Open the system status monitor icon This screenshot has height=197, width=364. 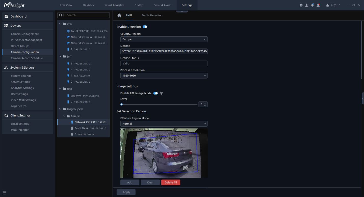pos(301,5)
